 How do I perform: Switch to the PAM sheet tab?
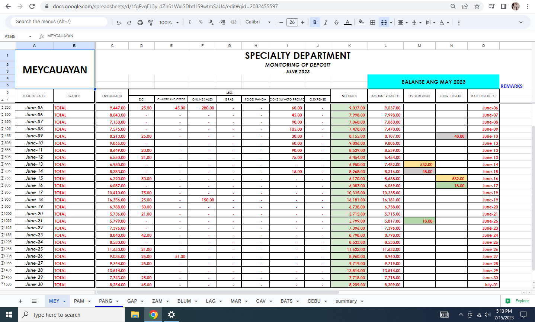tap(82, 301)
